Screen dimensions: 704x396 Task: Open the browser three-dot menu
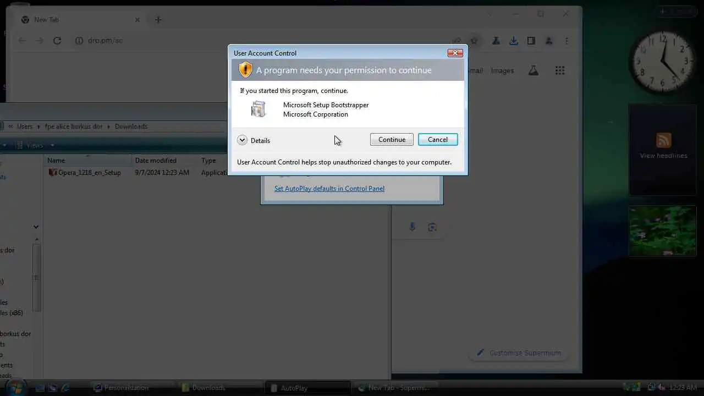click(x=566, y=41)
